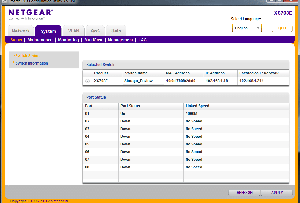Open Switch Information in the sidebar
This screenshot has width=300, height=203.
[x=32, y=63]
